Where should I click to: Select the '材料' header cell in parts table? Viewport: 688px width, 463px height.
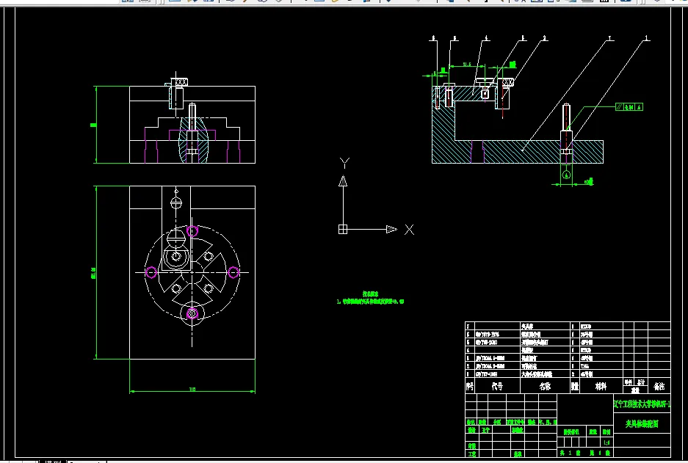[601, 386]
